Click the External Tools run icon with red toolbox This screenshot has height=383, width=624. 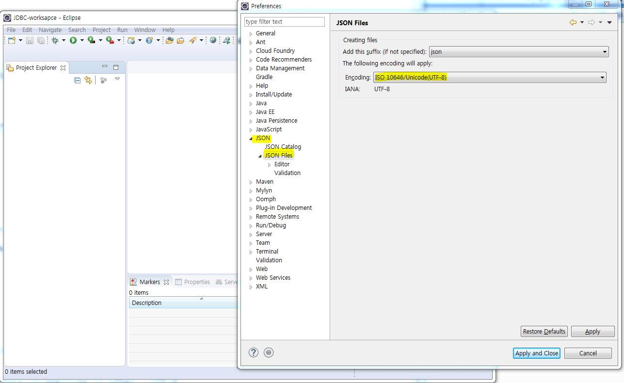110,40
